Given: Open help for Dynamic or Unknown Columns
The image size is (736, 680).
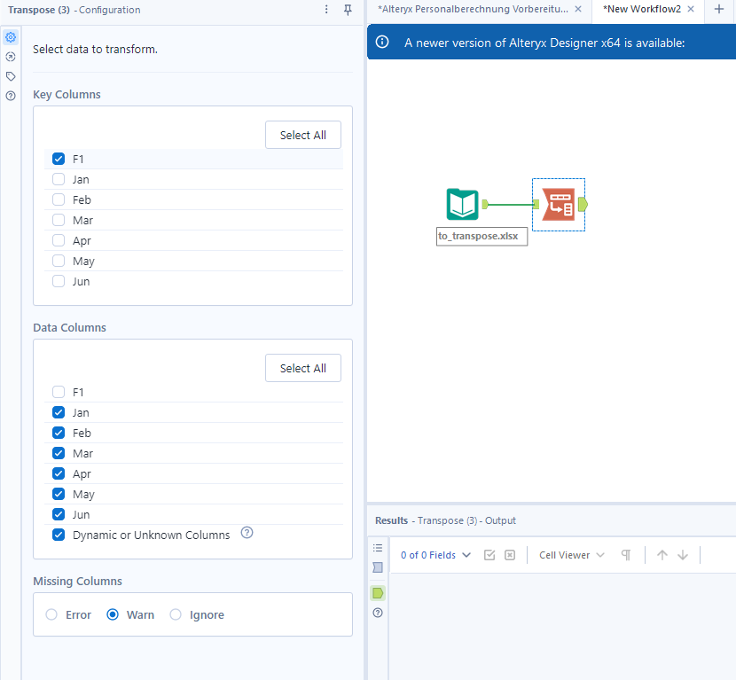Looking at the screenshot, I should coord(247,533).
